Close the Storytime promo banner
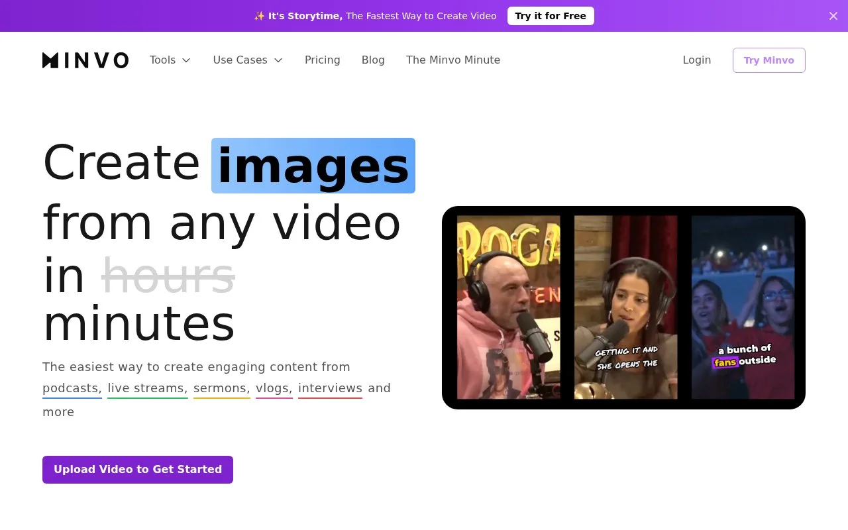Image resolution: width=848 pixels, height=530 pixels. coord(833,16)
